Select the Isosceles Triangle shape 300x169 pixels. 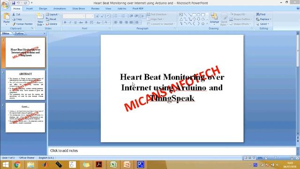181,19
